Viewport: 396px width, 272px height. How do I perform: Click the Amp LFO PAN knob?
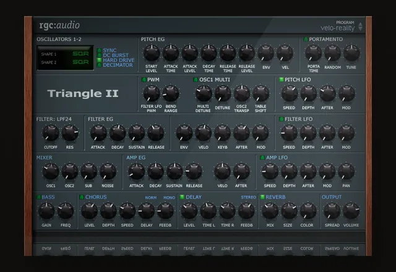coord(346,172)
